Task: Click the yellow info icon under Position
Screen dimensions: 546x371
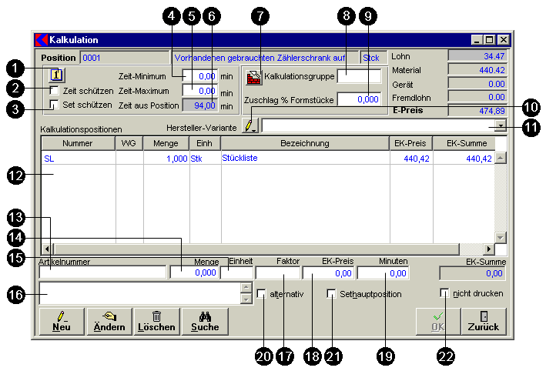Action: (x=57, y=75)
